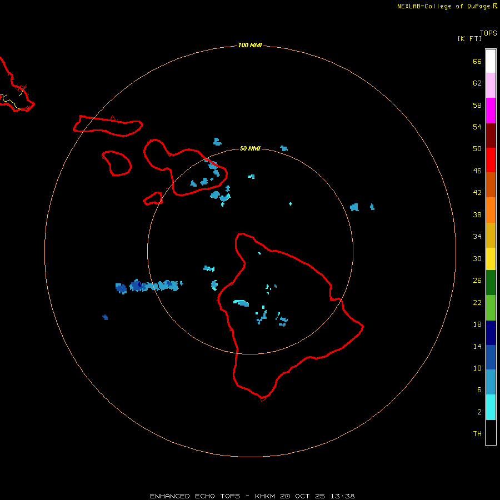Click the legend value "38"
Screen dimensions: 500x500
point(477,215)
